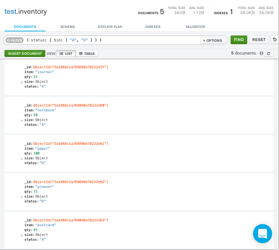Open the chat support bubble
The height and width of the screenshot is (250, 279).
click(262, 233)
